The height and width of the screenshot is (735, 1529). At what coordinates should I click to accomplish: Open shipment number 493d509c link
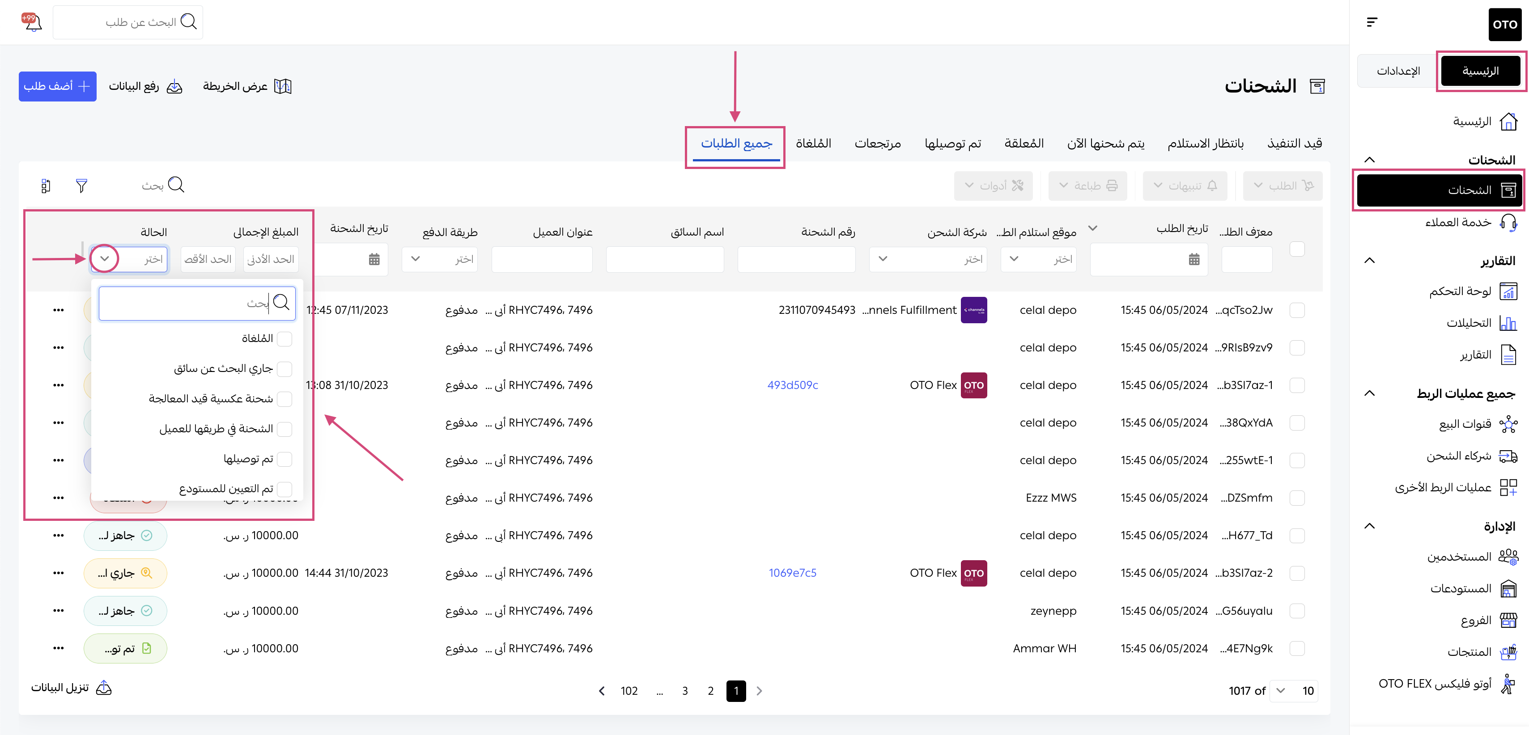[792, 385]
